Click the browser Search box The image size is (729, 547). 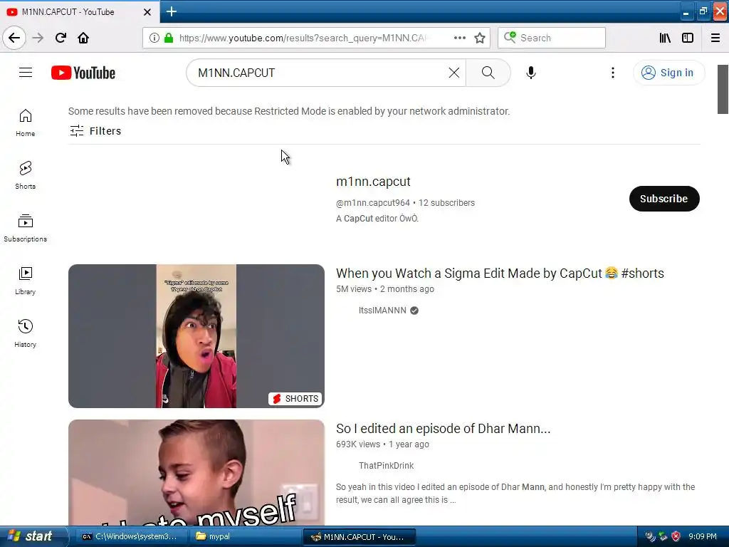(552, 38)
